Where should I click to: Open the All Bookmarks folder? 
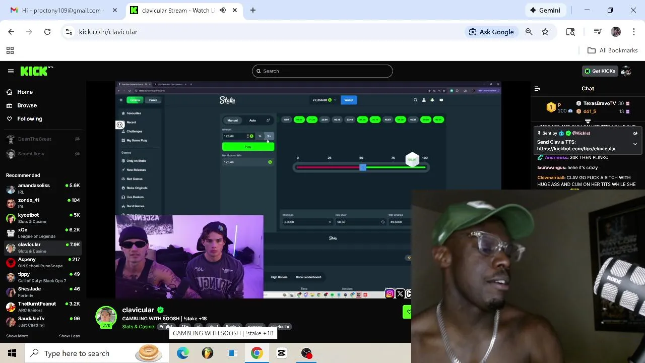tap(613, 50)
